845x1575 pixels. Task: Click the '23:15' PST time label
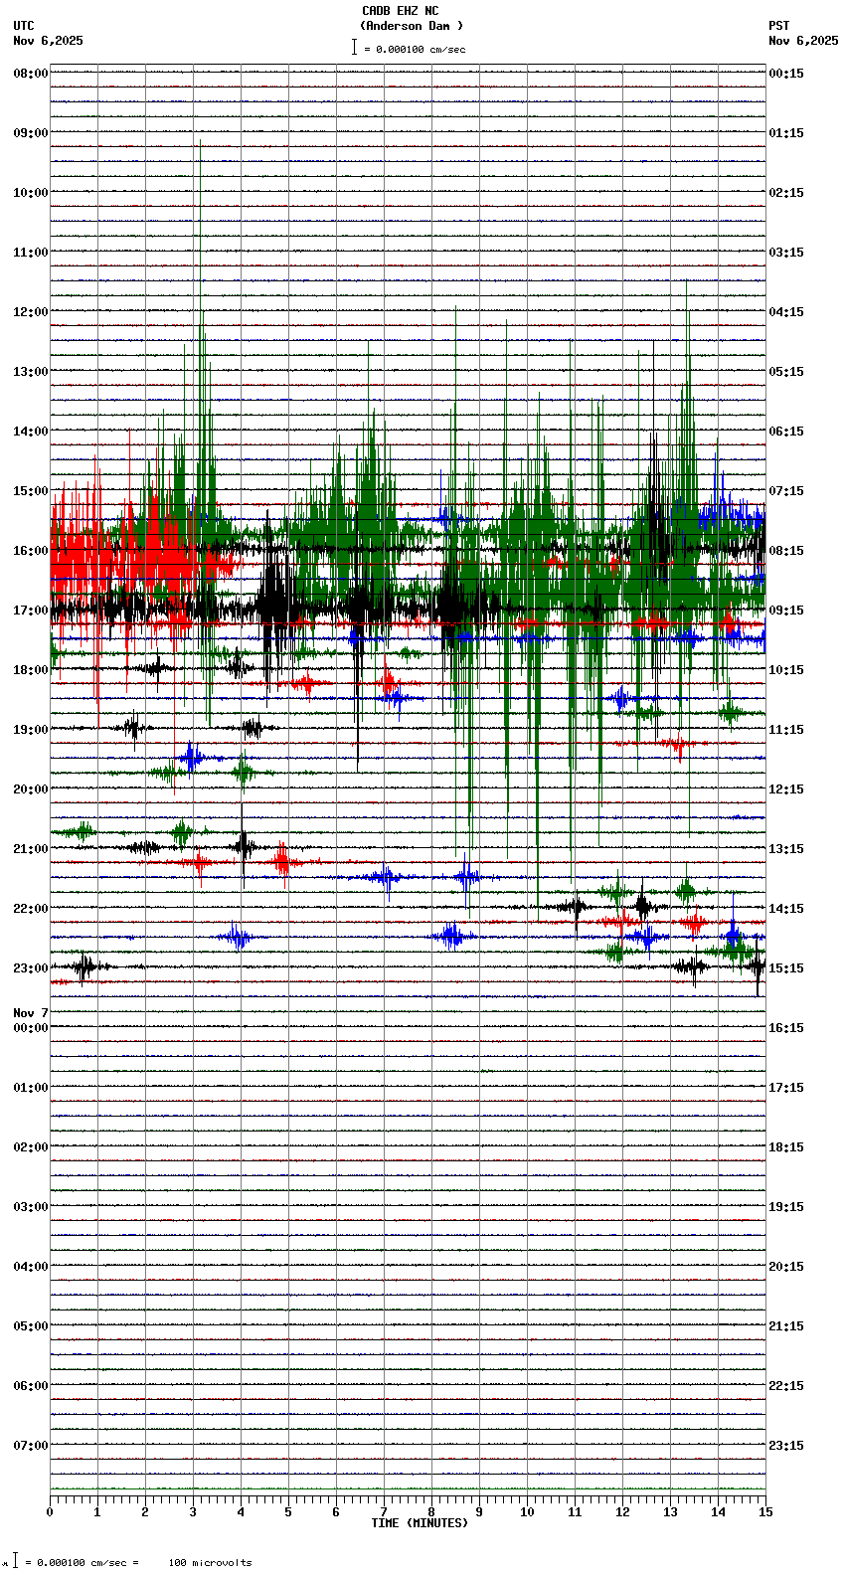pos(786,1446)
